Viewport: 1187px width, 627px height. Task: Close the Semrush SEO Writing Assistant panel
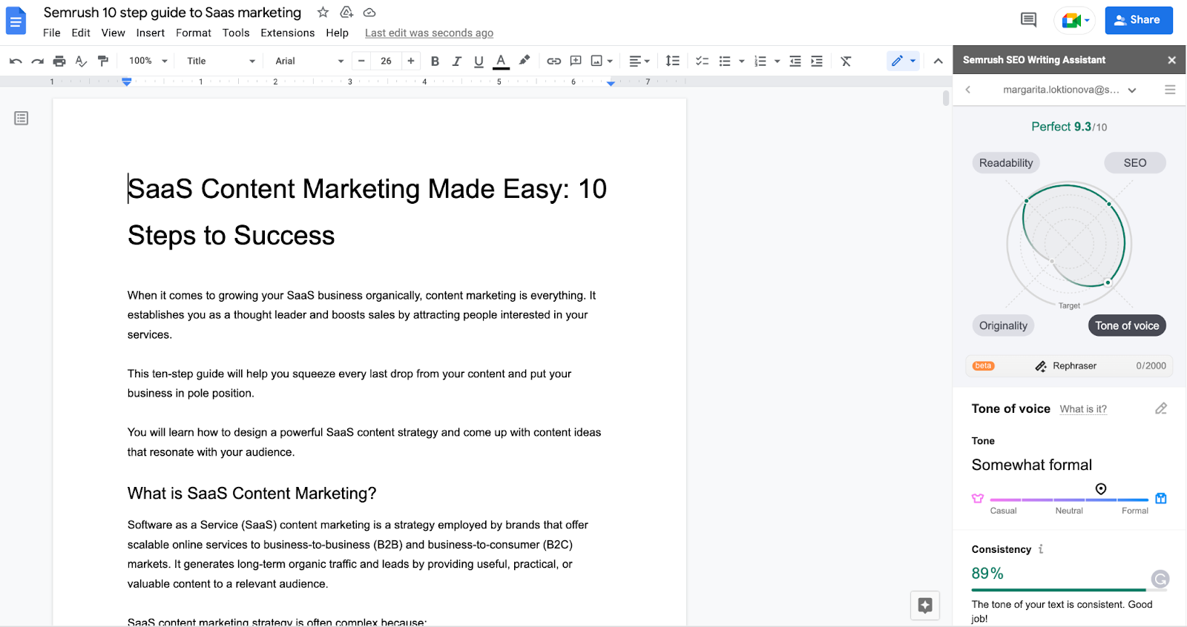point(1171,60)
